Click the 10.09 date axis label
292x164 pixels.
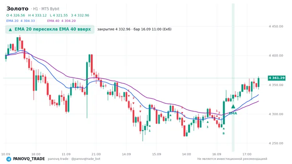pos(6,154)
